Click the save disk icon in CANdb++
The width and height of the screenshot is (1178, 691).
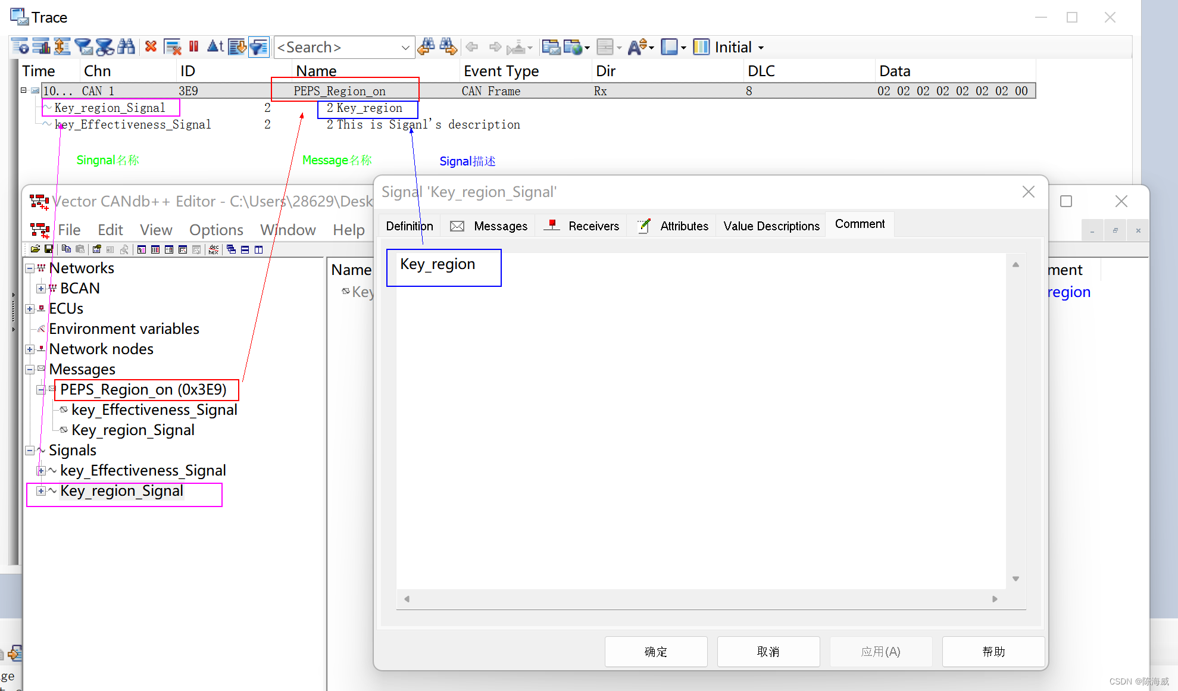click(49, 249)
